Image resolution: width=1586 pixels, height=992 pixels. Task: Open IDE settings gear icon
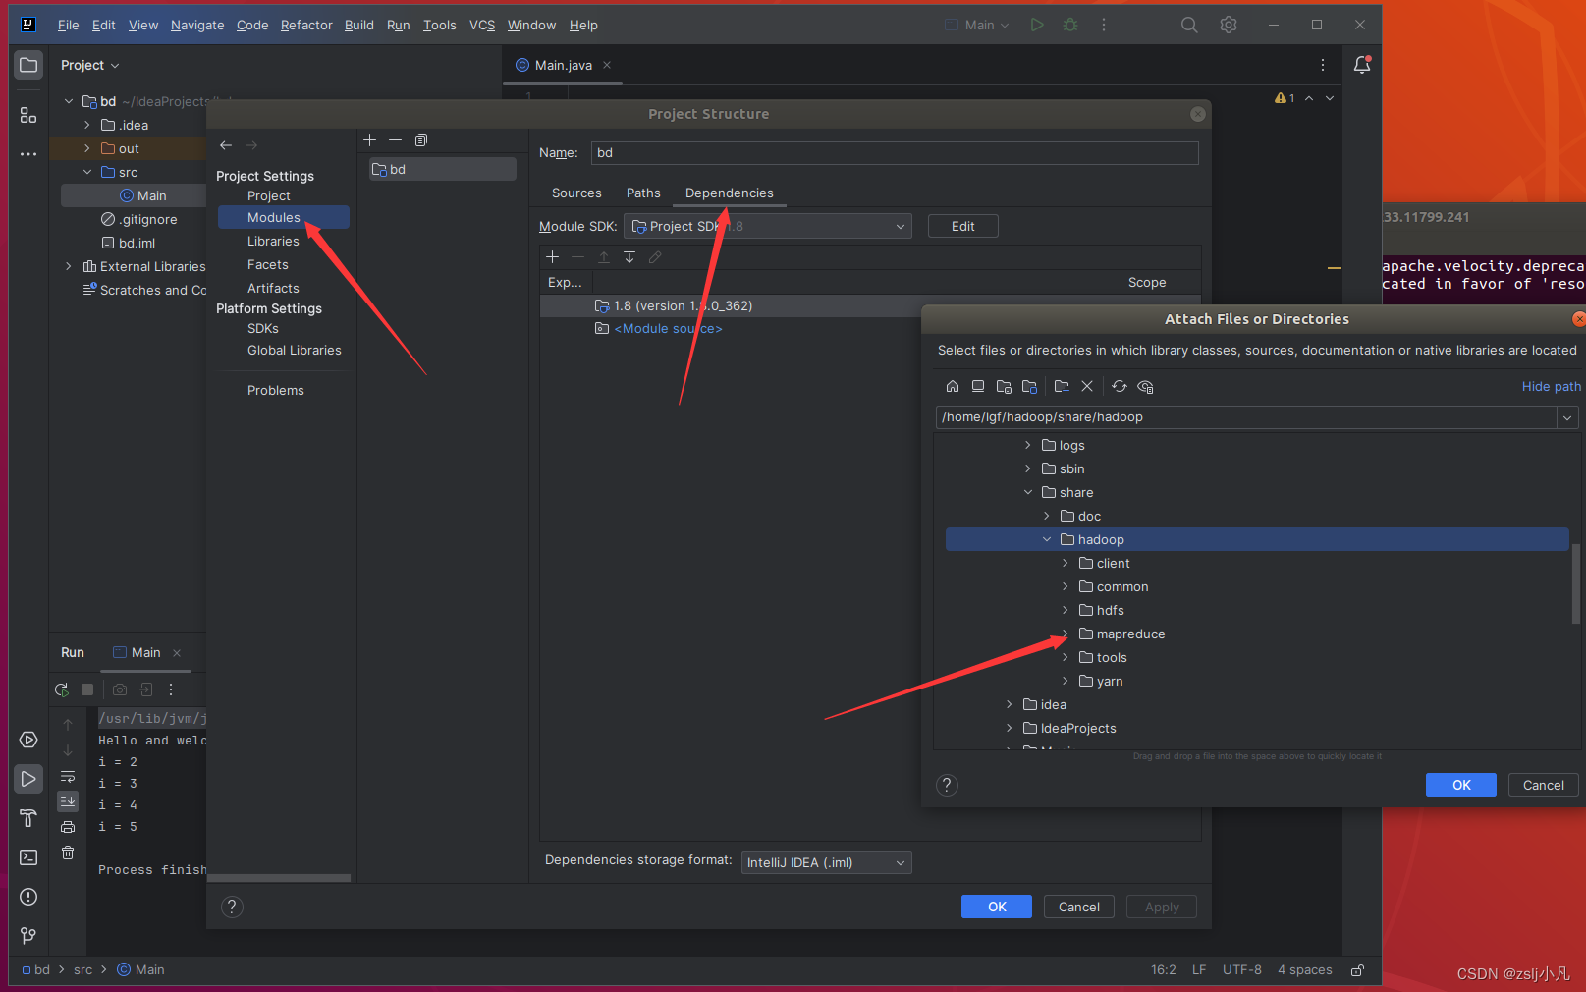(1229, 26)
